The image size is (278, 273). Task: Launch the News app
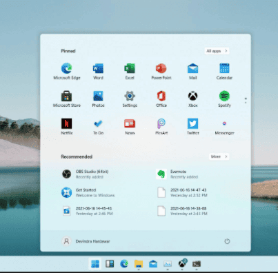(130, 126)
